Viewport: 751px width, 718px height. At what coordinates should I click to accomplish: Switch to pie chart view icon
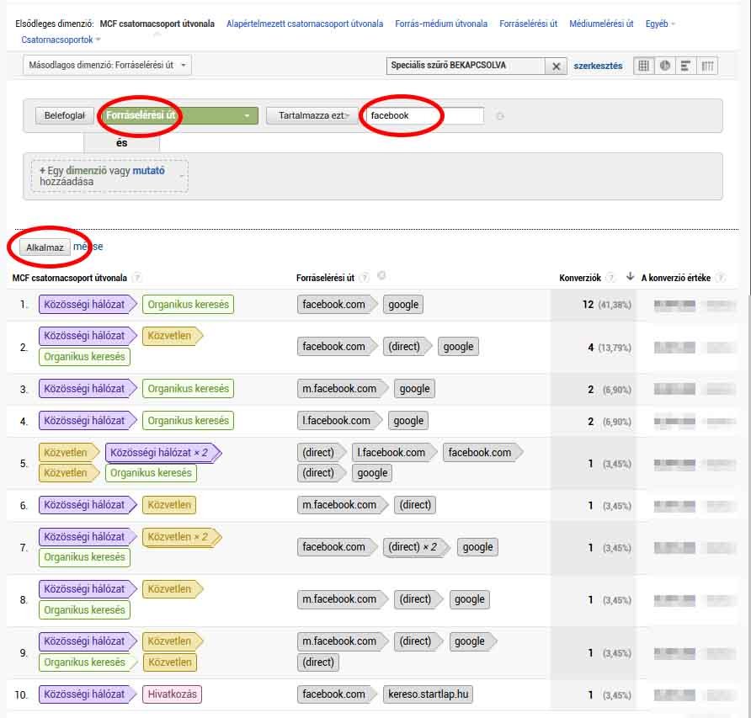(665, 66)
